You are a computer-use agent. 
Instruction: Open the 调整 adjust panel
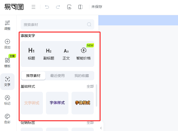coord(7,25)
